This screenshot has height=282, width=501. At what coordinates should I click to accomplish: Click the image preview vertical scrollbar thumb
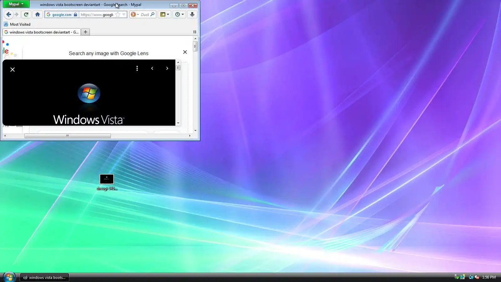pyautogui.click(x=178, y=68)
